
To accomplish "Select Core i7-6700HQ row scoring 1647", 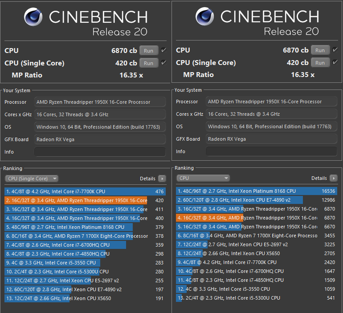I will 257,271.
